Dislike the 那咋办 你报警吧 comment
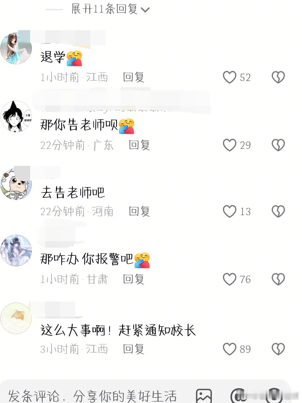Image resolution: width=302 pixels, height=403 pixels. click(278, 279)
